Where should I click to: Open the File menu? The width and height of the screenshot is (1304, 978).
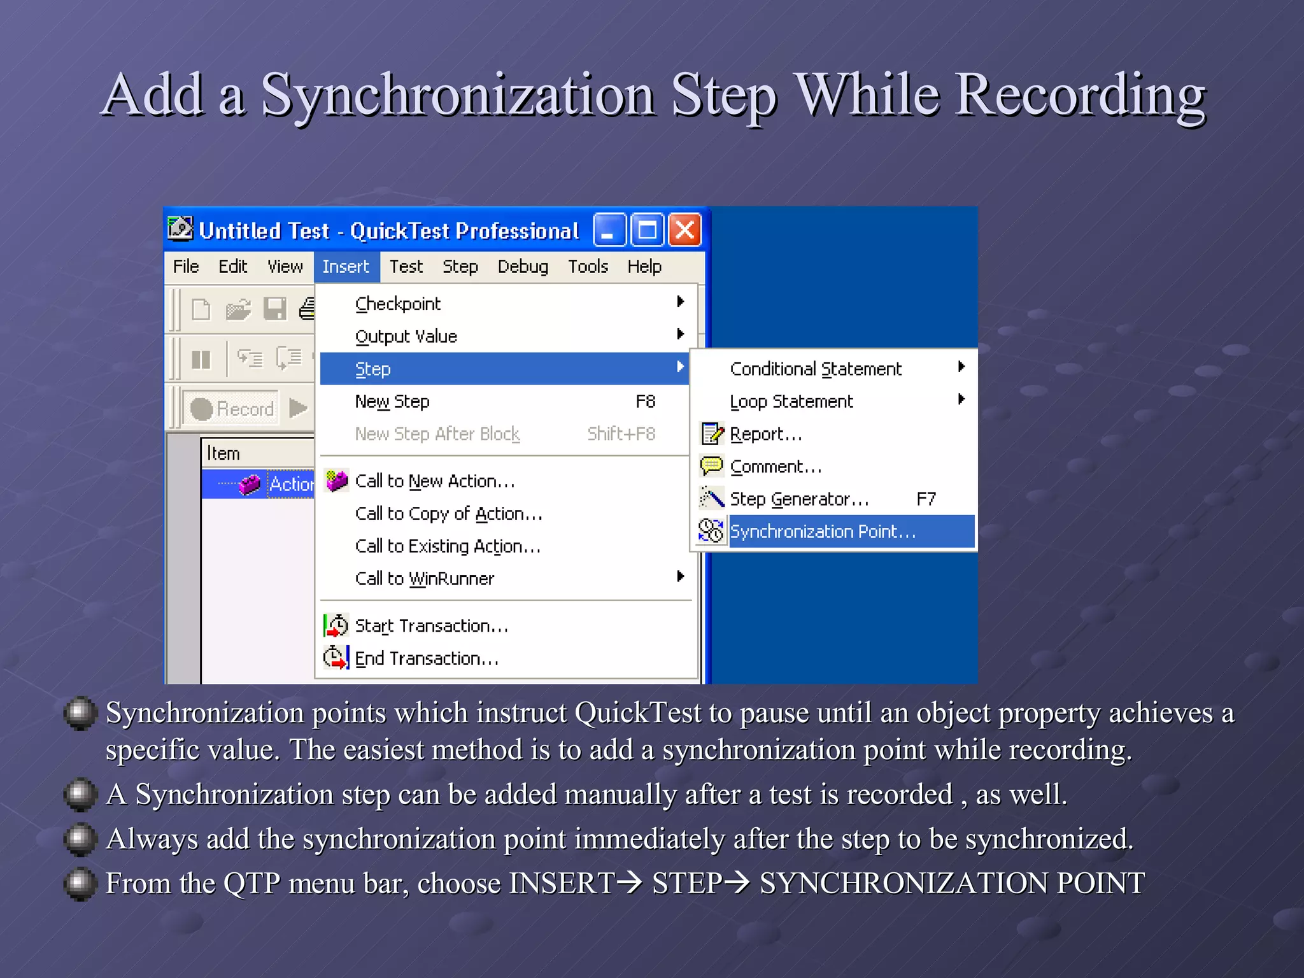pyautogui.click(x=186, y=266)
